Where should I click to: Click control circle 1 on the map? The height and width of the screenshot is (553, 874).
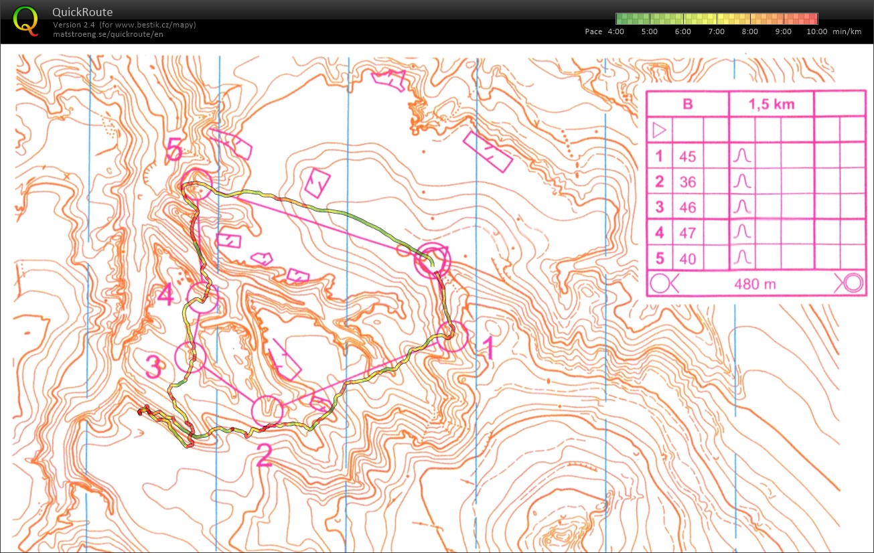453,336
